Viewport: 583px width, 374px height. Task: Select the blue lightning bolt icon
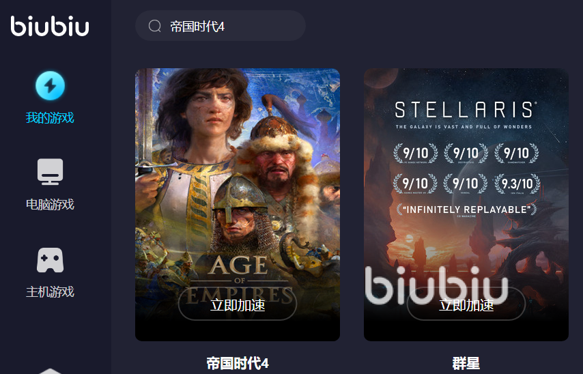click(51, 86)
